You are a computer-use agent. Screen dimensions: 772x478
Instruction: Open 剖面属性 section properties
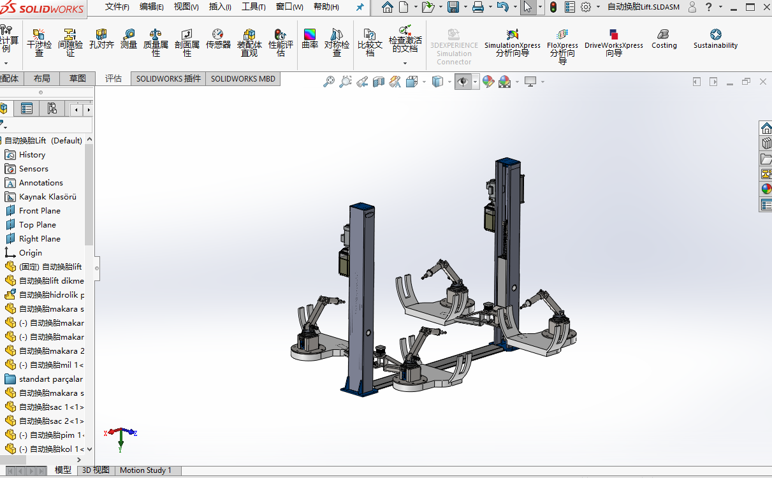click(x=187, y=42)
